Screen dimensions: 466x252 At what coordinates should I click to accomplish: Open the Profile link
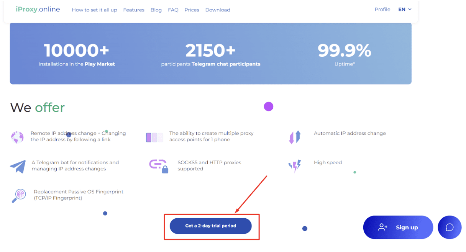coord(382,10)
